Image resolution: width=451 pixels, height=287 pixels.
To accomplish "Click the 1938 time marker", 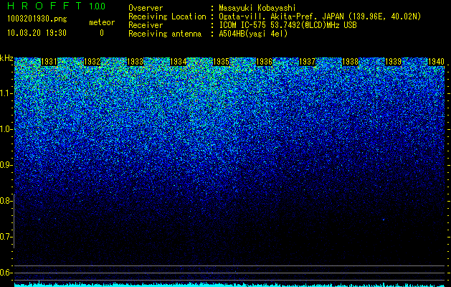I will (x=350, y=62).
